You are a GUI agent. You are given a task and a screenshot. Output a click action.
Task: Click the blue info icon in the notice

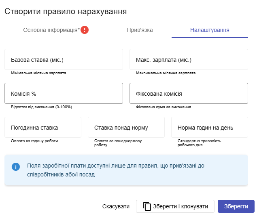[x=16, y=167]
